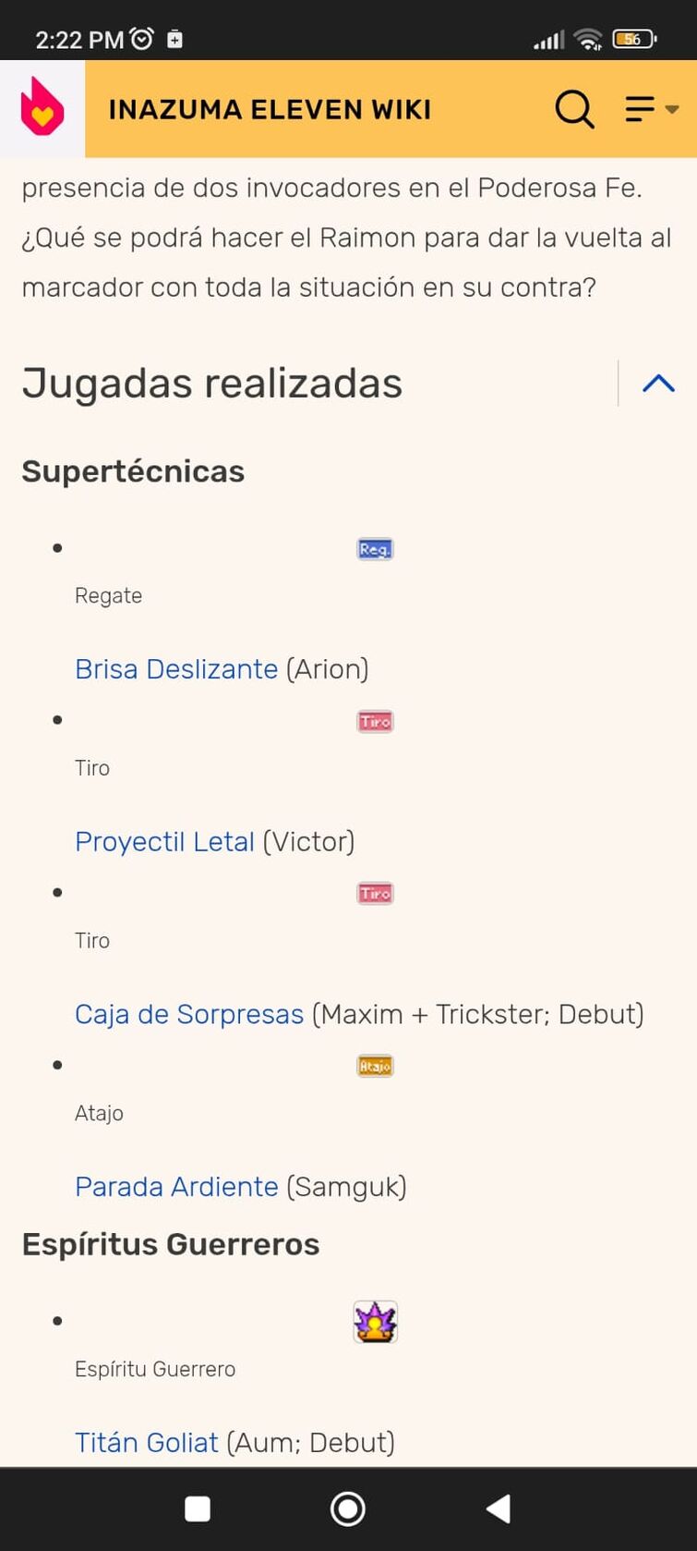
Task: Tap the Espíritu Guerrero crown icon
Action: click(375, 1322)
